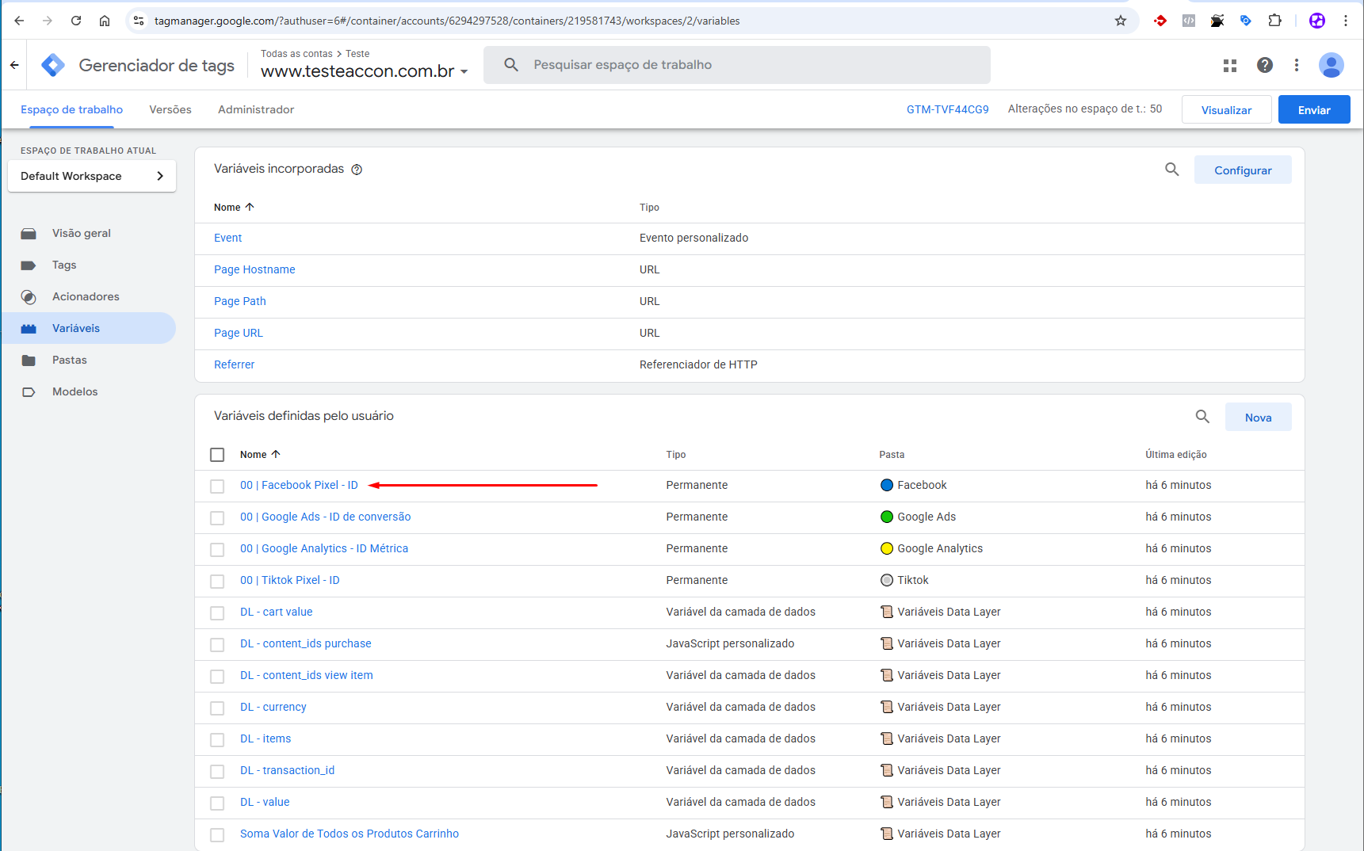
Task: Expand the Default Workspace selector
Action: coord(92,176)
